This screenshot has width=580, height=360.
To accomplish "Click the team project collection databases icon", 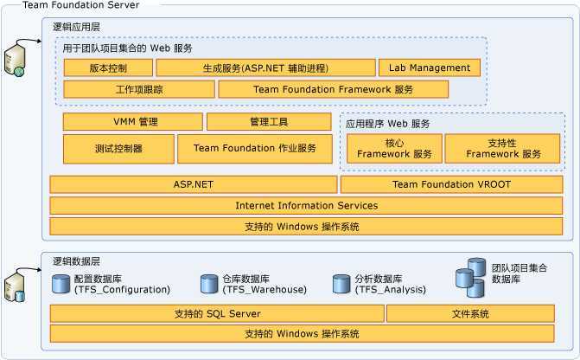I will pos(470,278).
